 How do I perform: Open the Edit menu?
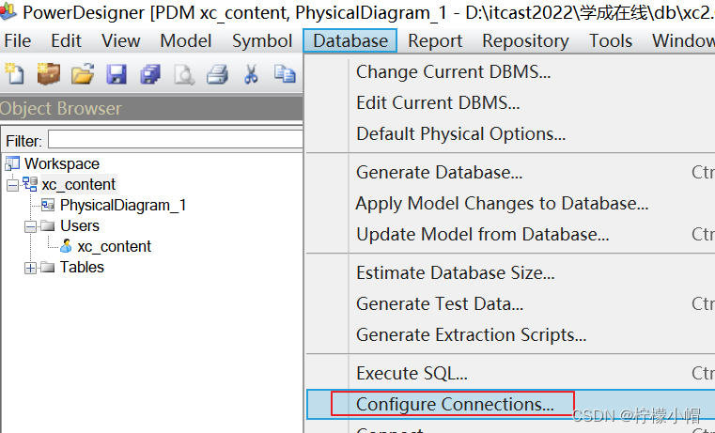click(66, 41)
